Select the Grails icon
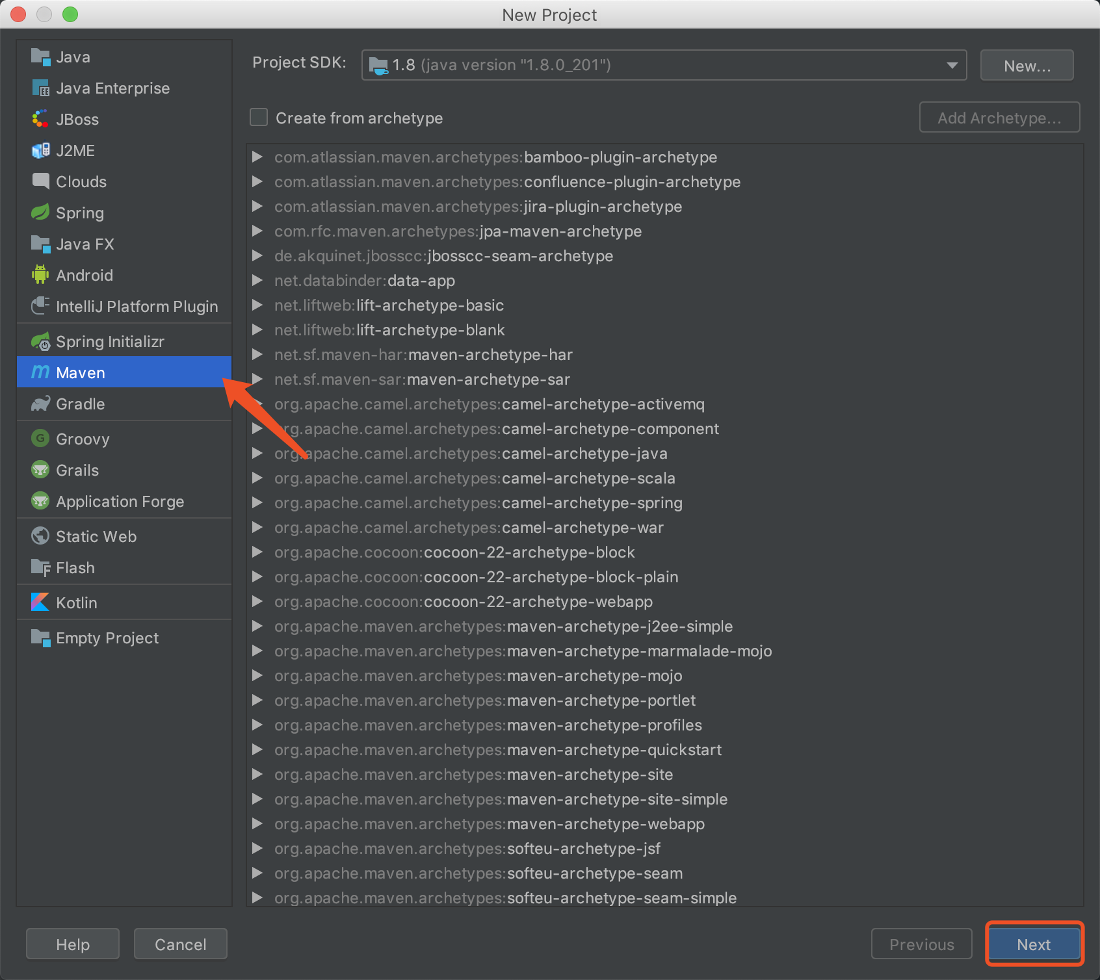Image resolution: width=1100 pixels, height=980 pixels. [x=40, y=470]
